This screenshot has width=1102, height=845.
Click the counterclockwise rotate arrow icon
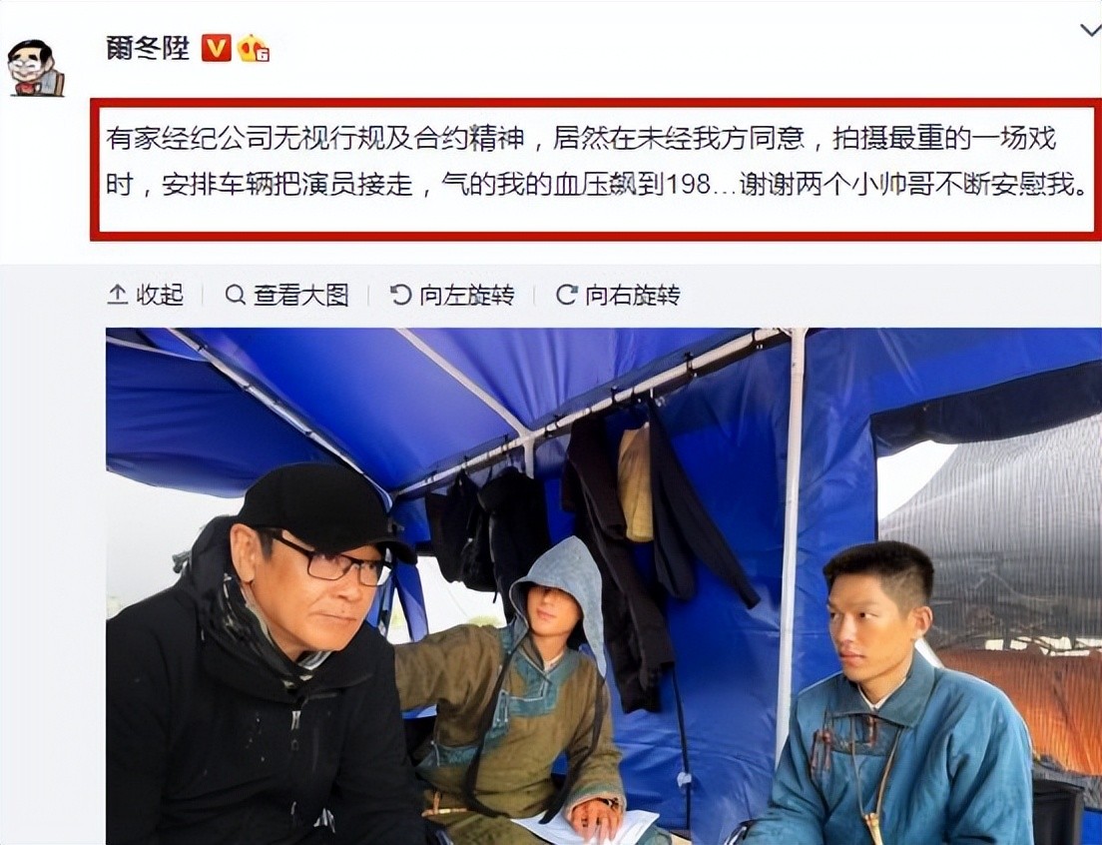point(400,295)
